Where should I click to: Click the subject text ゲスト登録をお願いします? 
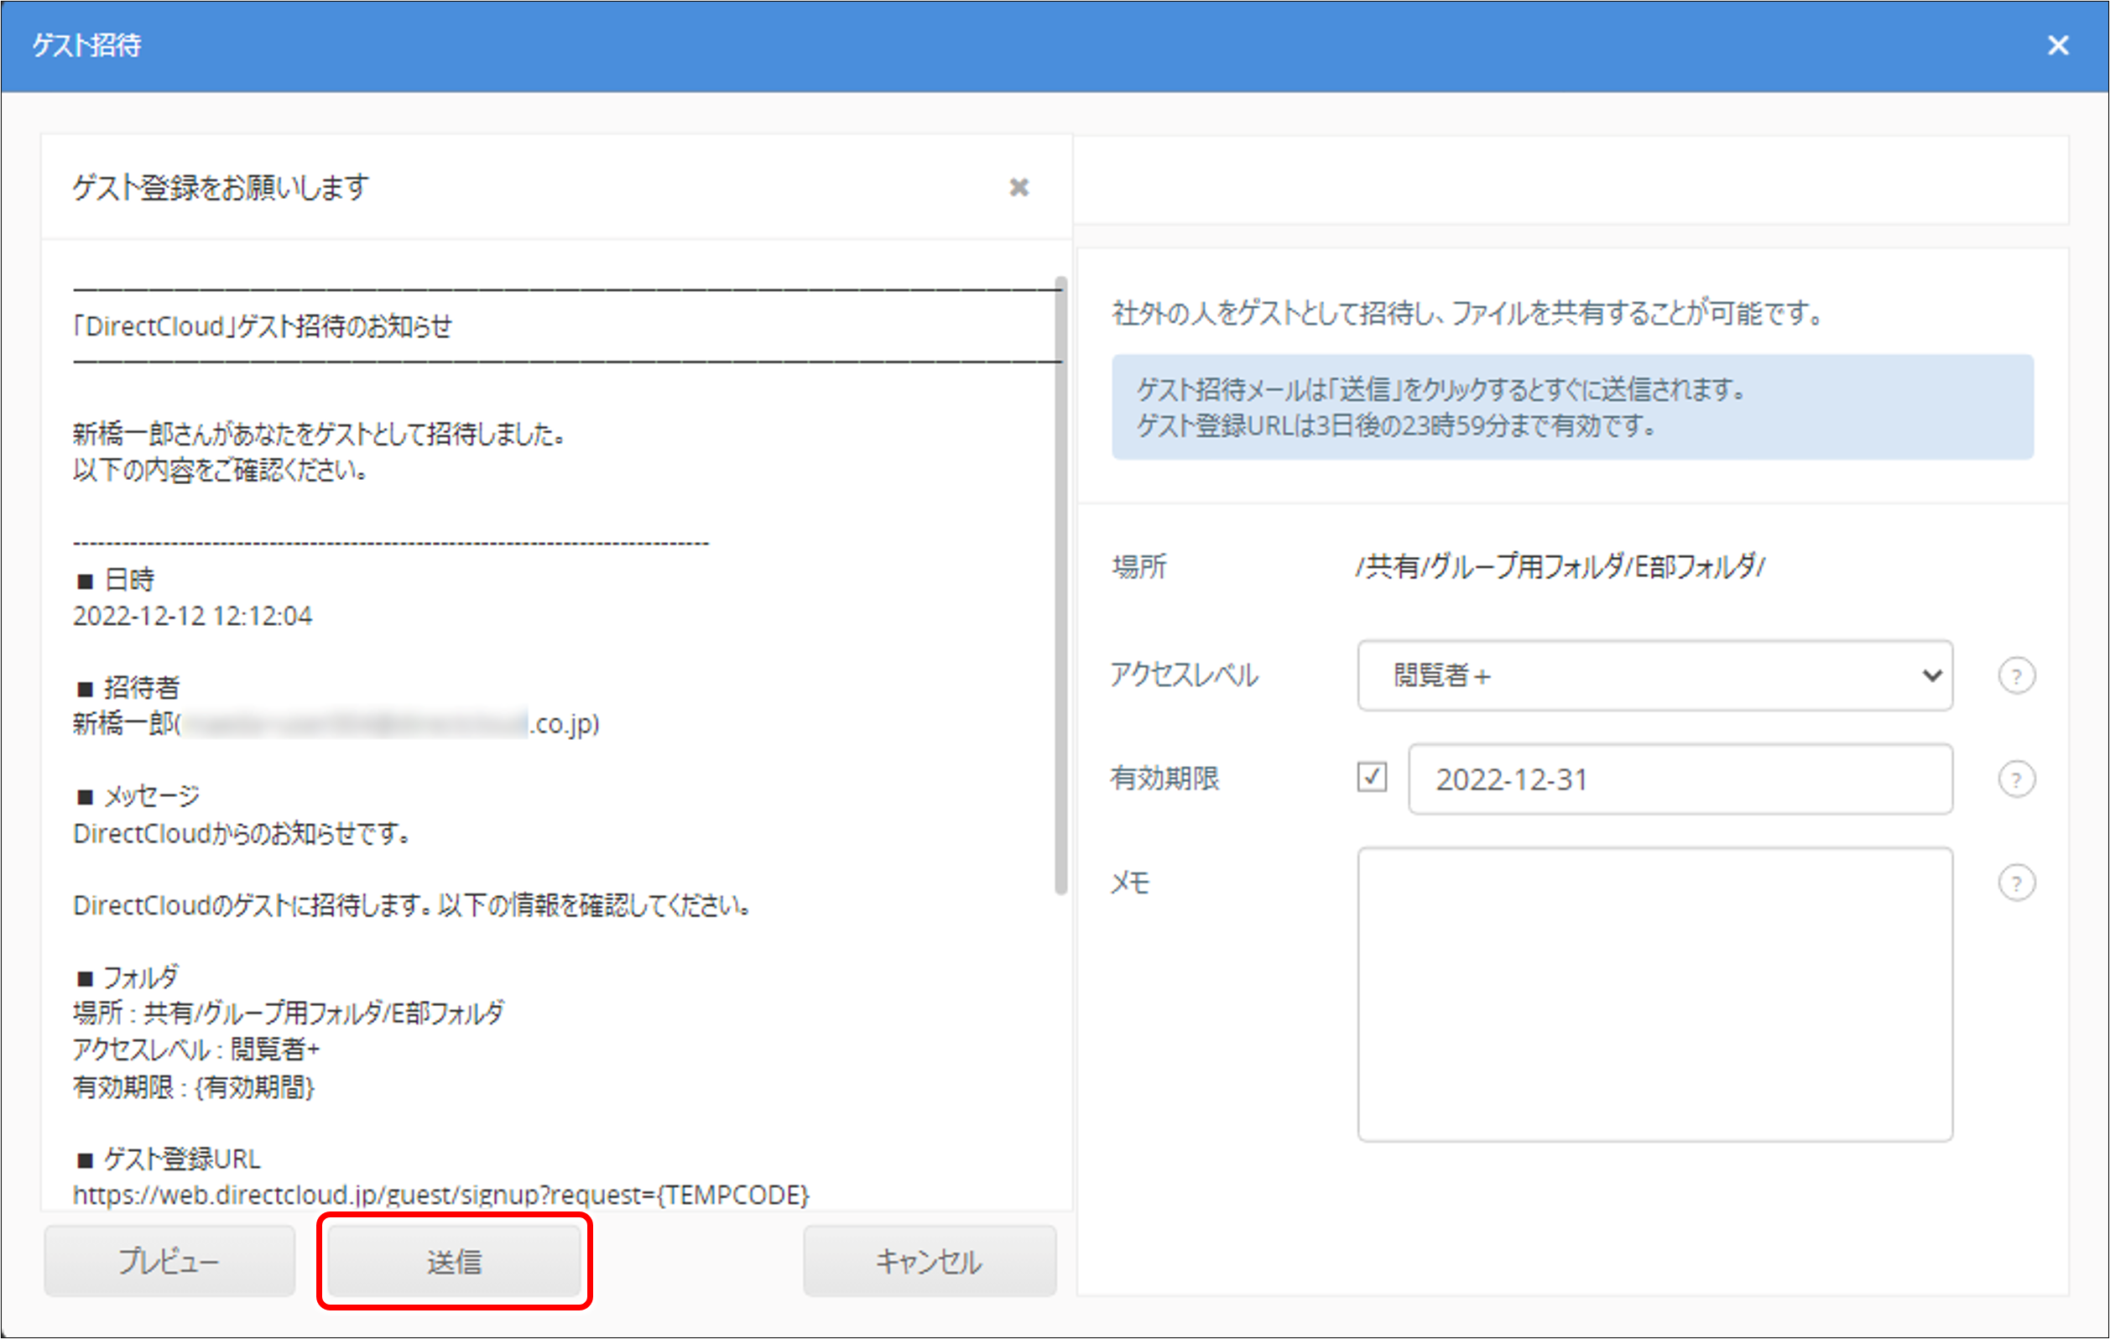[x=220, y=188]
